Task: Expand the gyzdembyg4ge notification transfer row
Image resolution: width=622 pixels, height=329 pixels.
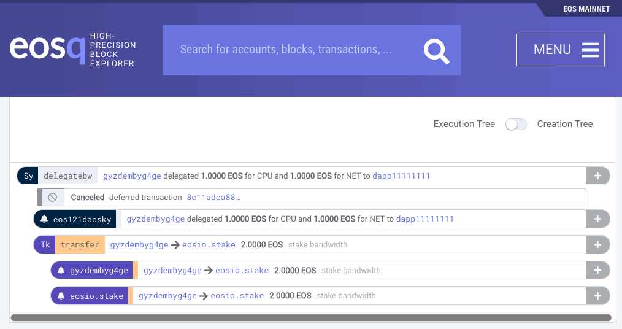Action: point(597,270)
